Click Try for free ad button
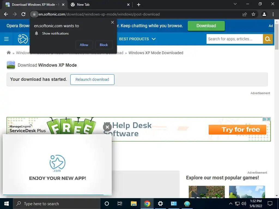 pos(237,130)
